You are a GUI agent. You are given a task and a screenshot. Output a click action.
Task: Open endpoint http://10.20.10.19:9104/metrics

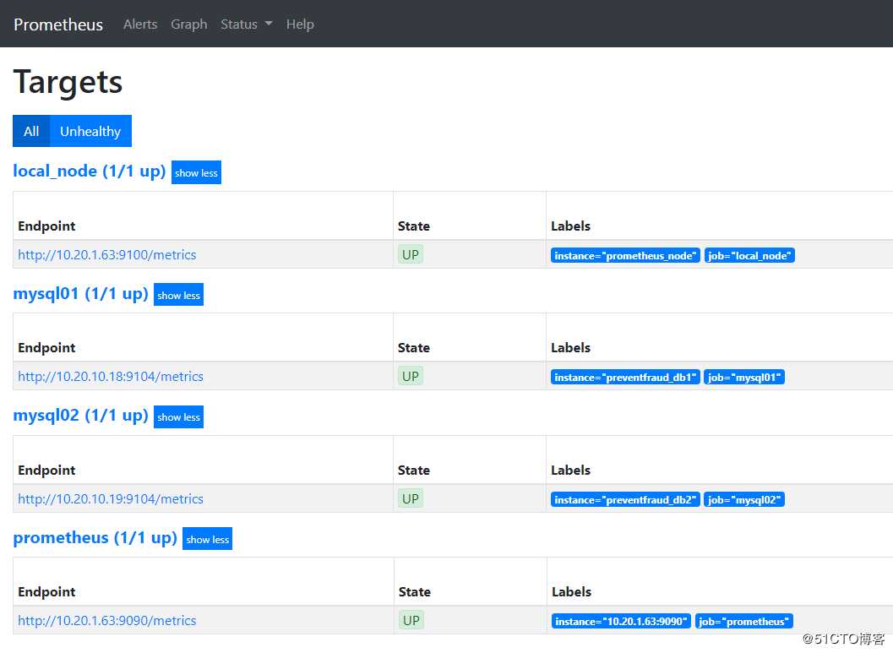click(x=111, y=499)
